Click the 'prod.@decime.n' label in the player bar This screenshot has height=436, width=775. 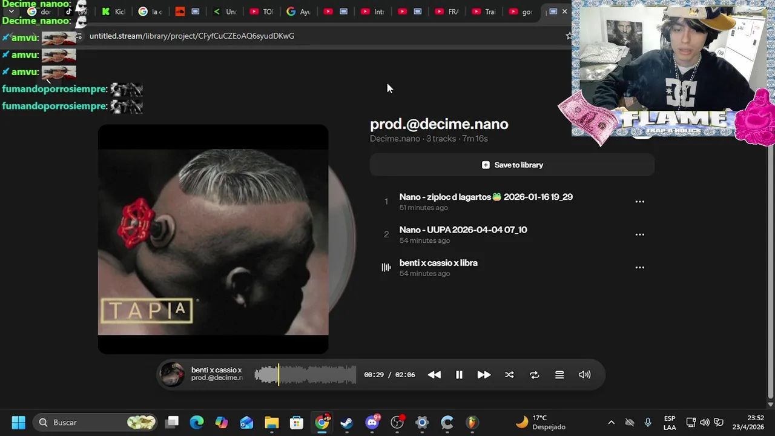click(216, 378)
